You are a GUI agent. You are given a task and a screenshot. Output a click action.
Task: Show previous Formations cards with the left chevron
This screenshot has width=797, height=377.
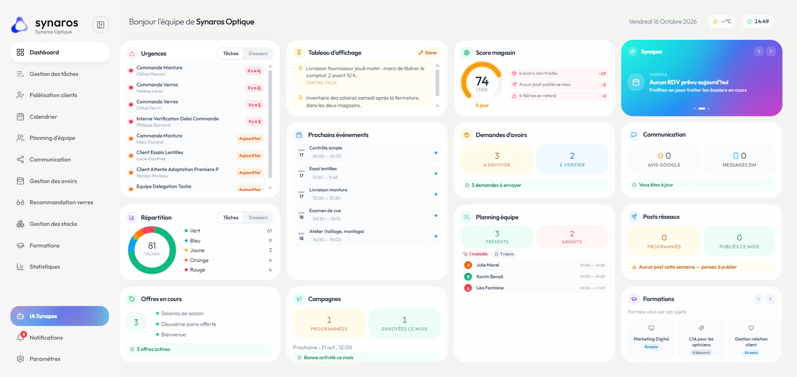(x=759, y=299)
